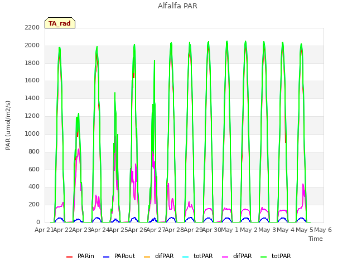
Task: Click the Apr 27 x-axis date label
Action: pos(156,230)
